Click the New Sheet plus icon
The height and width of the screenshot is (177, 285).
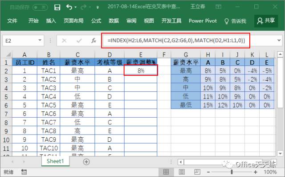coord(86,162)
